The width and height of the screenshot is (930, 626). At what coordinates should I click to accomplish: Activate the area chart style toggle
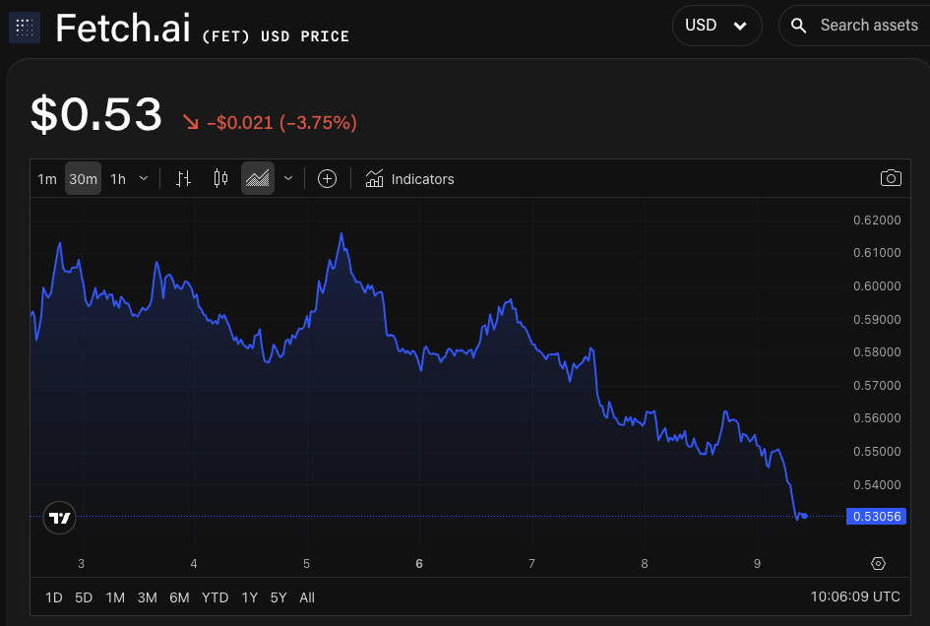click(x=257, y=178)
